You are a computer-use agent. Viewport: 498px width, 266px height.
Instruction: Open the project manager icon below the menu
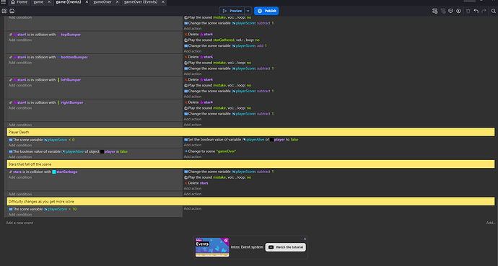pyautogui.click(x=4, y=11)
